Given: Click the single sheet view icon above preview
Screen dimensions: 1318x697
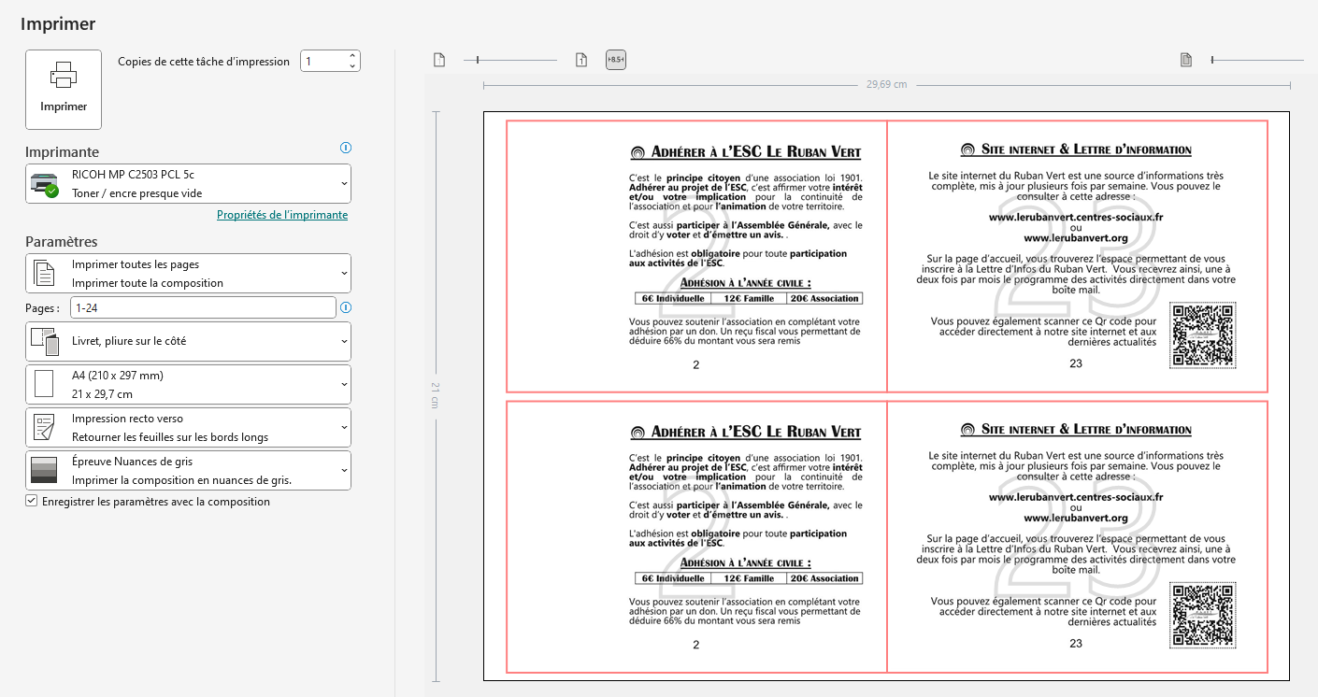Looking at the screenshot, I should (439, 60).
